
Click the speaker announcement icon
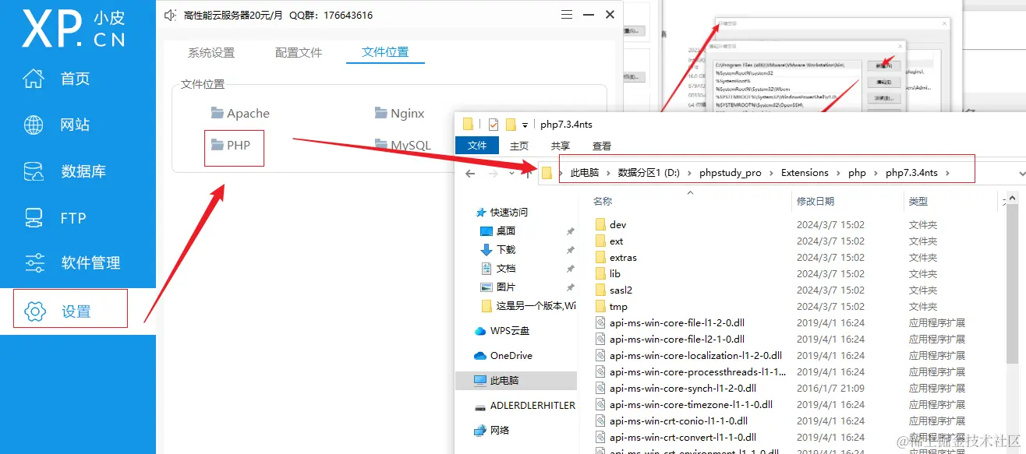pyautogui.click(x=171, y=15)
